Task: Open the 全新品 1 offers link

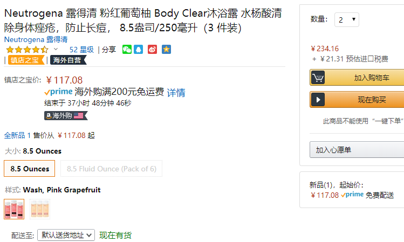Action: click(17, 135)
